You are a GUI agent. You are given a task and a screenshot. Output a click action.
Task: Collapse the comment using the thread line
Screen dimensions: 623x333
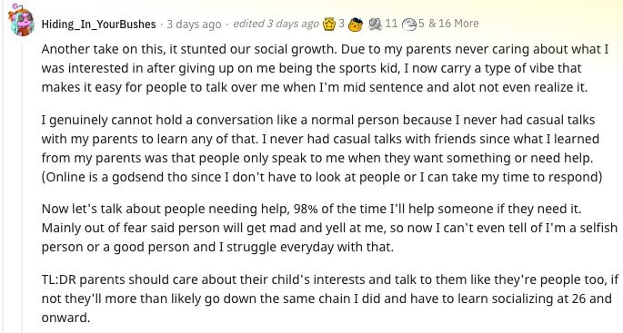22,184
